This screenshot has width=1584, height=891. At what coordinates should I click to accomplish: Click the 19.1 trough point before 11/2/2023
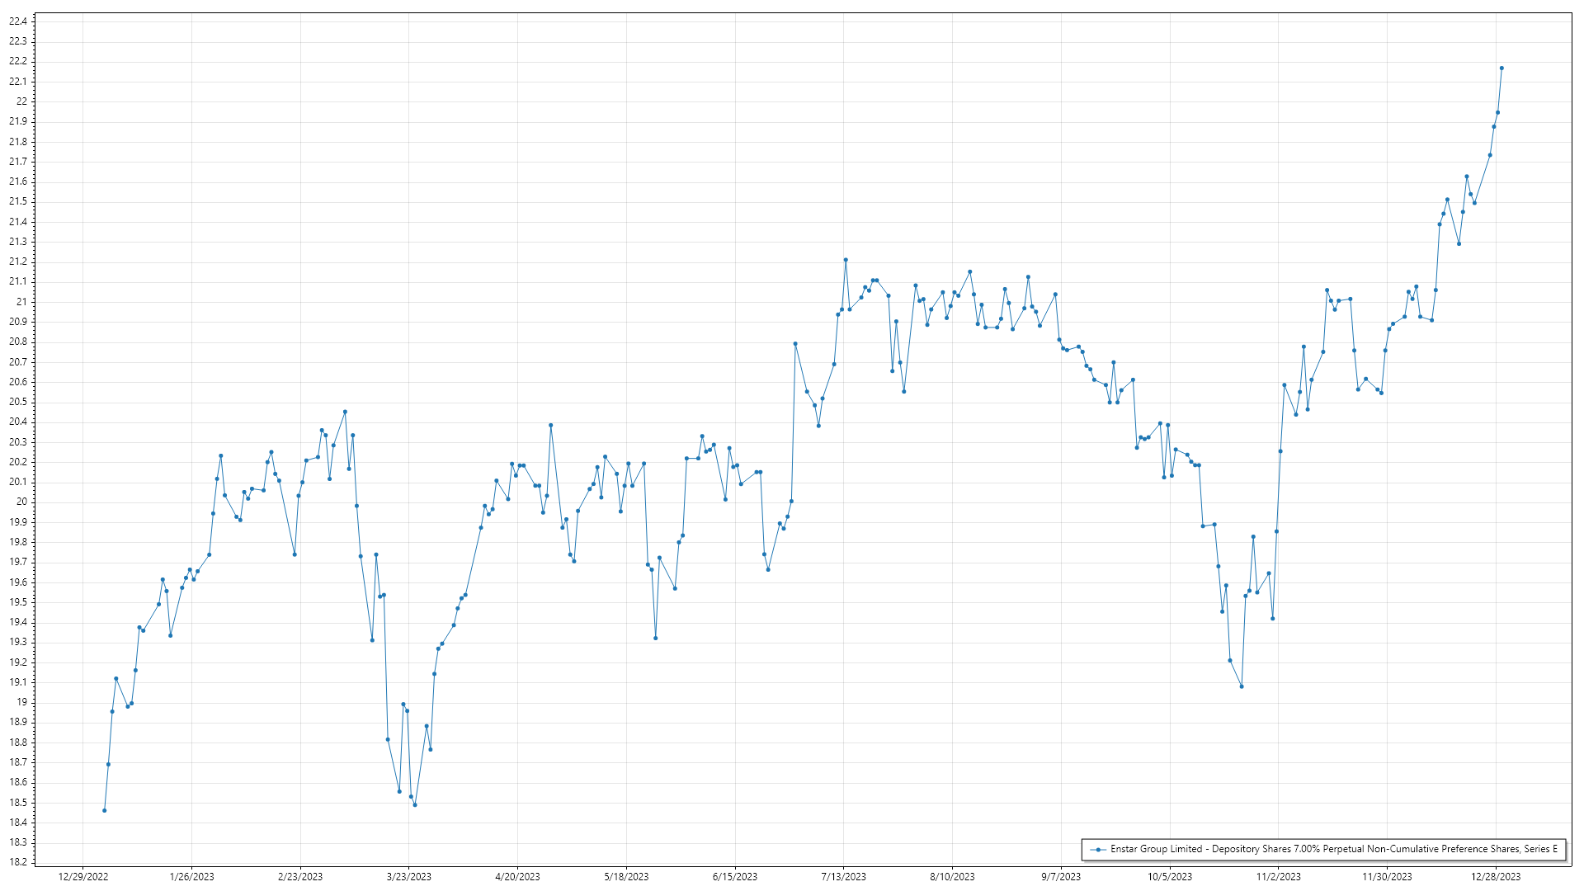point(1242,686)
